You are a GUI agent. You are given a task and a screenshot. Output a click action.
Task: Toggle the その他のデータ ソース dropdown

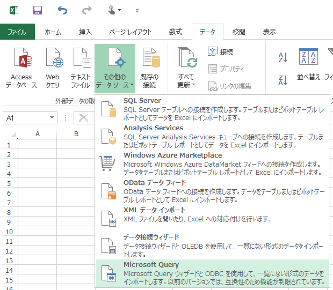115,68
